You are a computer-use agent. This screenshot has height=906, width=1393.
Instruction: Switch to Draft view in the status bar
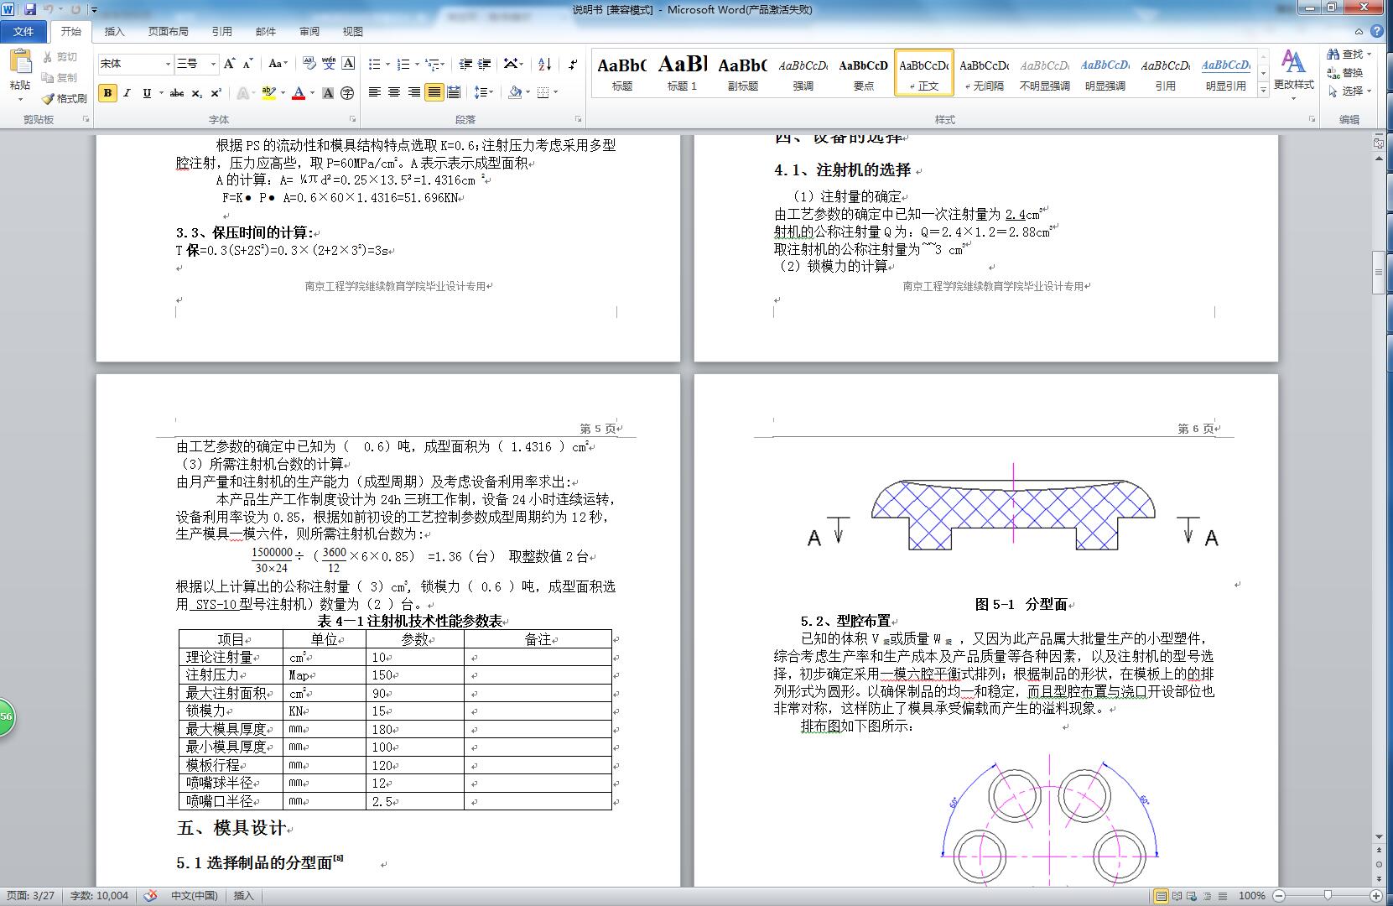(1223, 896)
